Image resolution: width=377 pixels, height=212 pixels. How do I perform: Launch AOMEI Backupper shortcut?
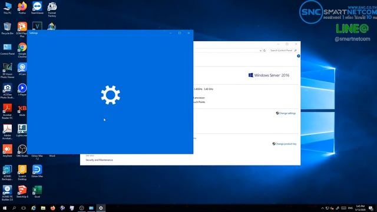pos(7,173)
